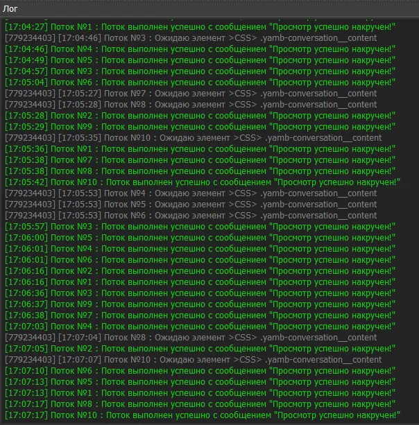Select the 17:04:27 Поток №1 success entry

click(200, 27)
